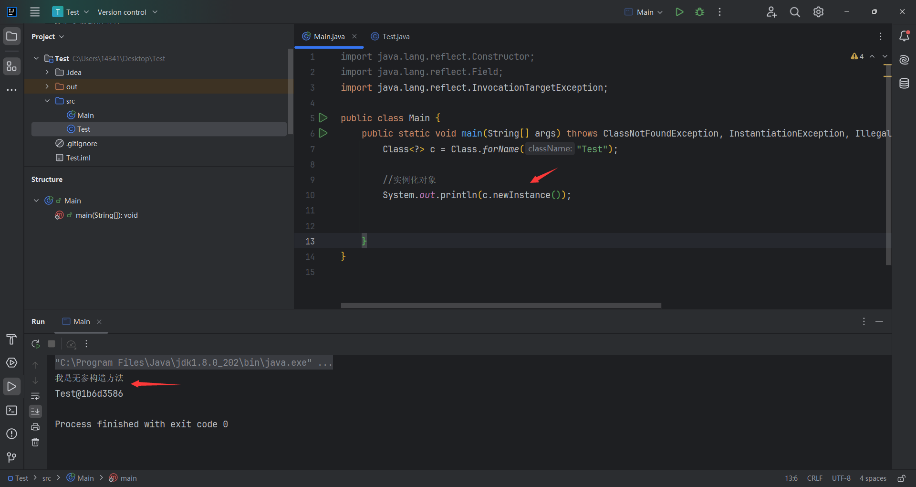Select Test class in project tree
Screen dimensions: 916x487
(x=159, y=129)
